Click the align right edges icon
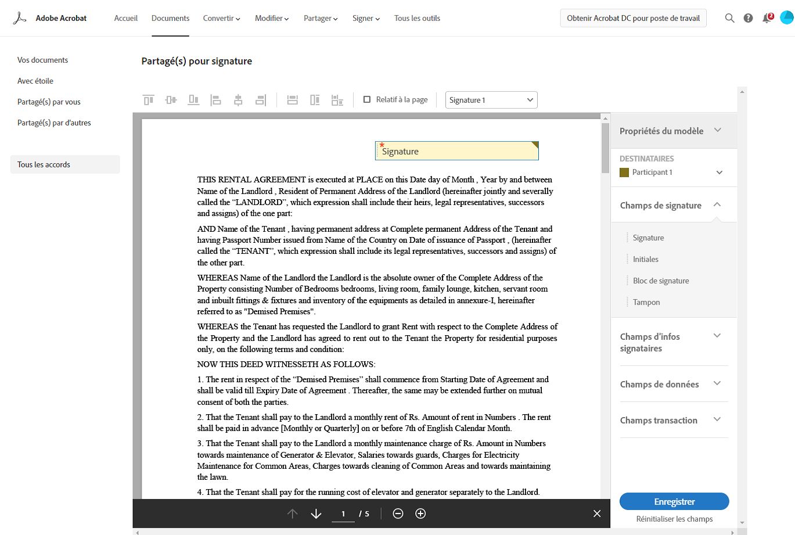The width and height of the screenshot is (795, 535). [x=261, y=100]
